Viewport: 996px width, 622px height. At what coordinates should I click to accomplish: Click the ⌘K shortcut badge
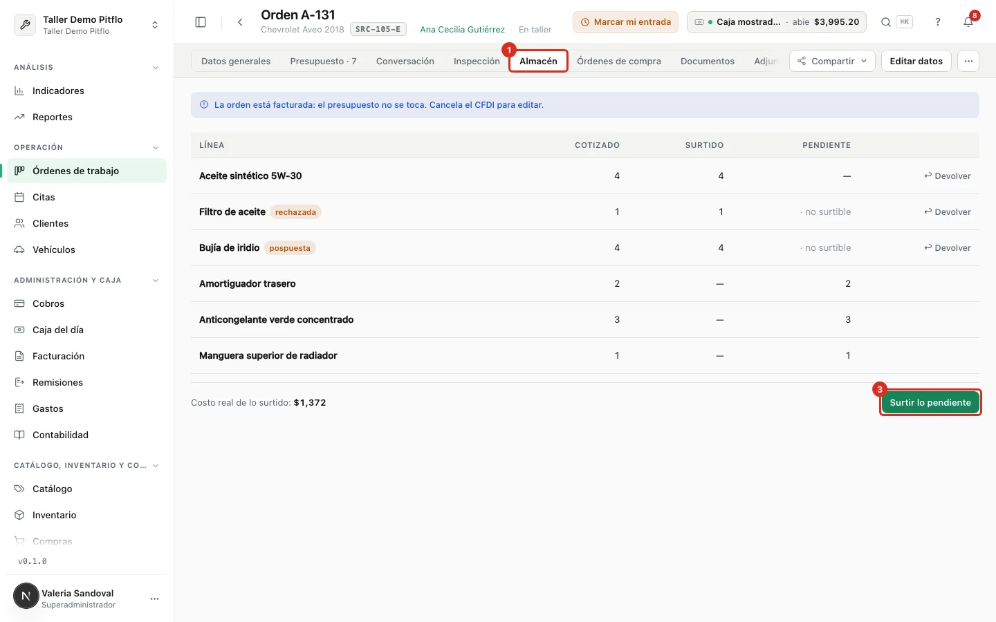(904, 22)
